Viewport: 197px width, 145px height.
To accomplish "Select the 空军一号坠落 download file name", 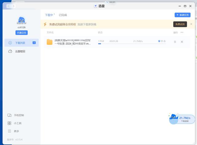I will (x=73, y=42).
